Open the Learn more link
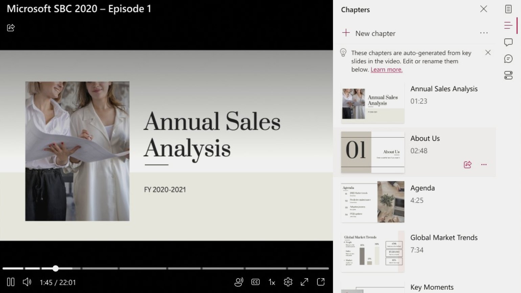The width and height of the screenshot is (521, 293). tap(386, 69)
